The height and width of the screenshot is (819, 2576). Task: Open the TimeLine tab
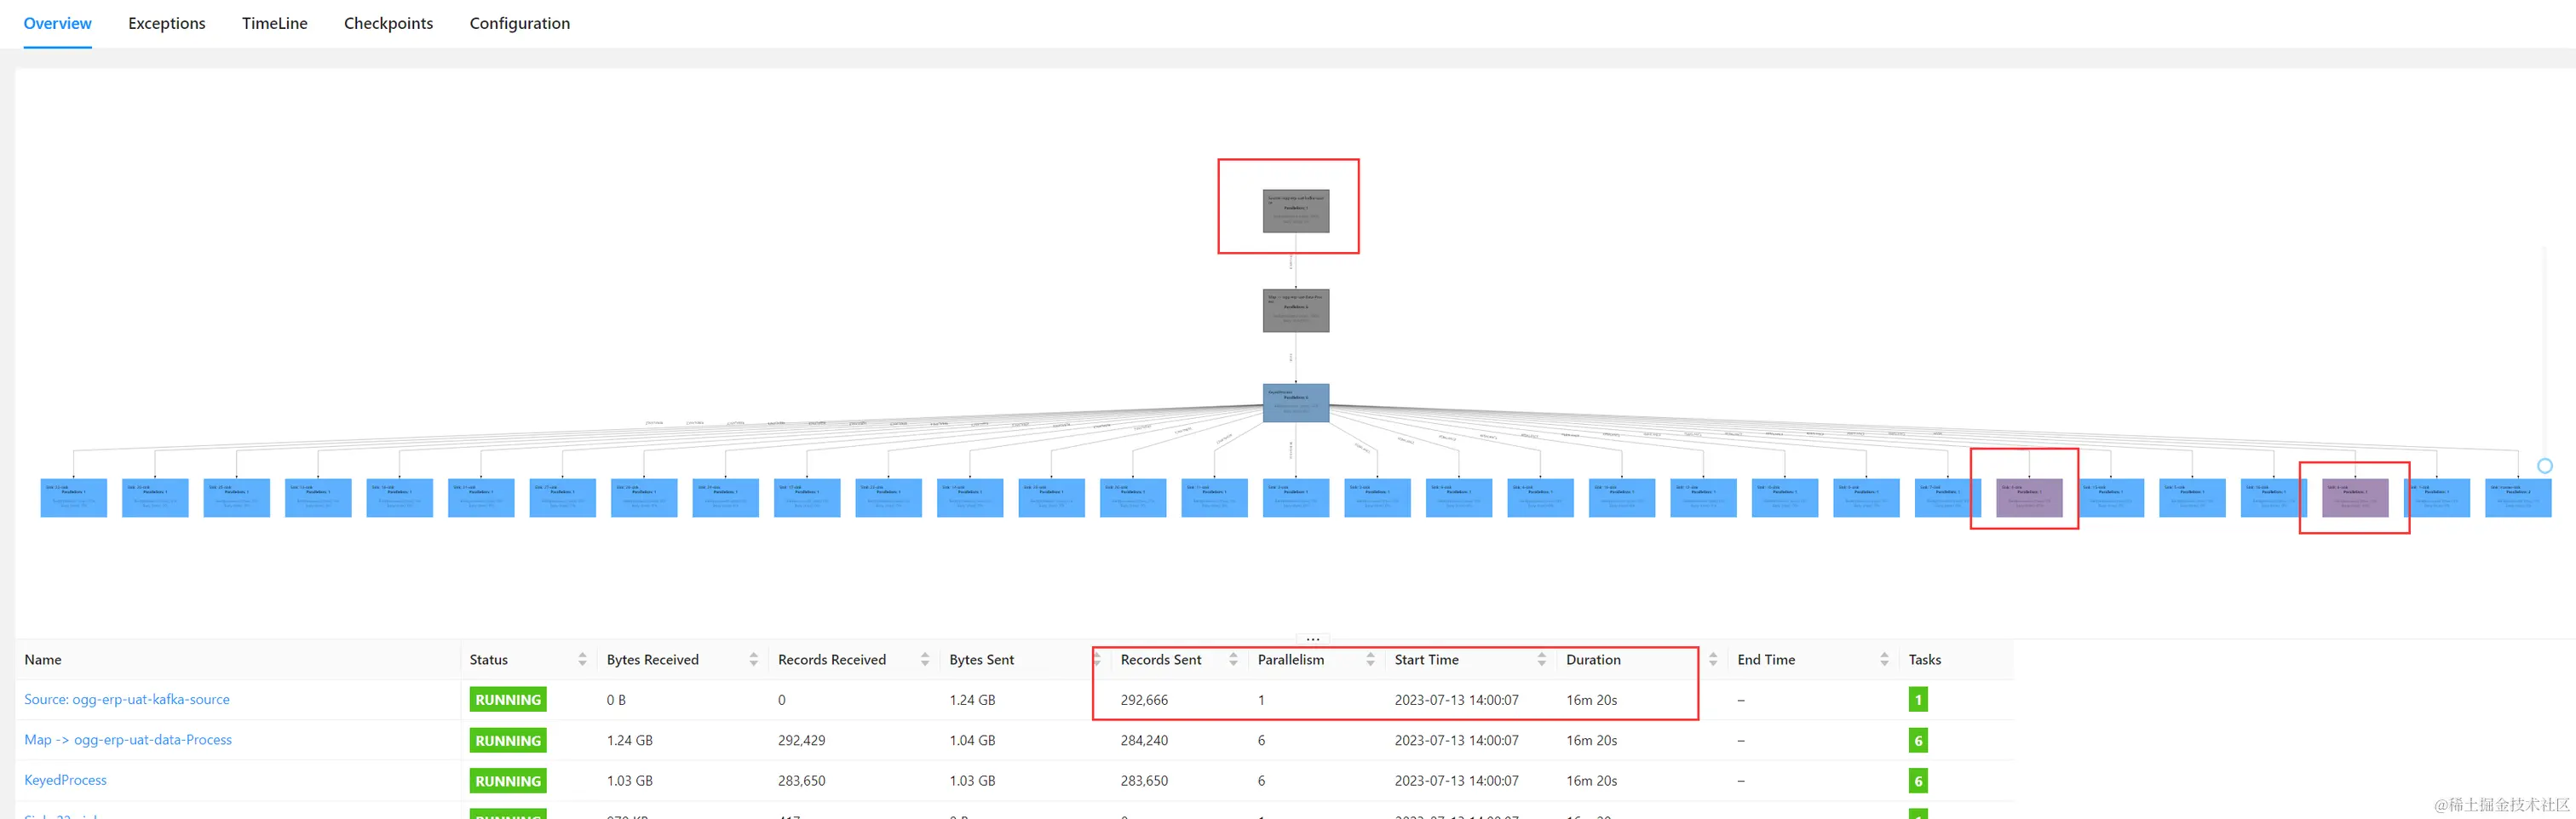pos(274,23)
